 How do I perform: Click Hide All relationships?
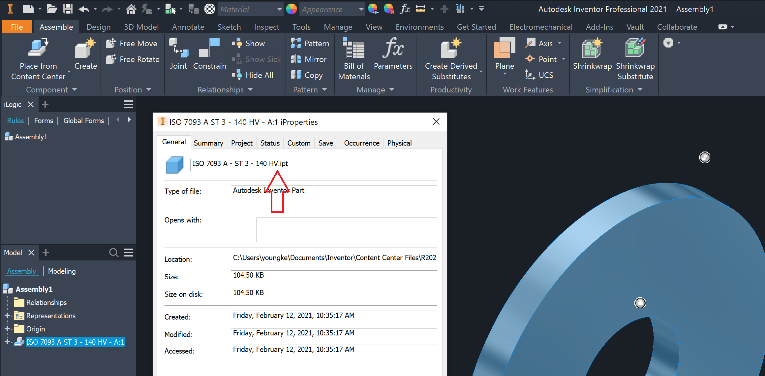point(253,75)
